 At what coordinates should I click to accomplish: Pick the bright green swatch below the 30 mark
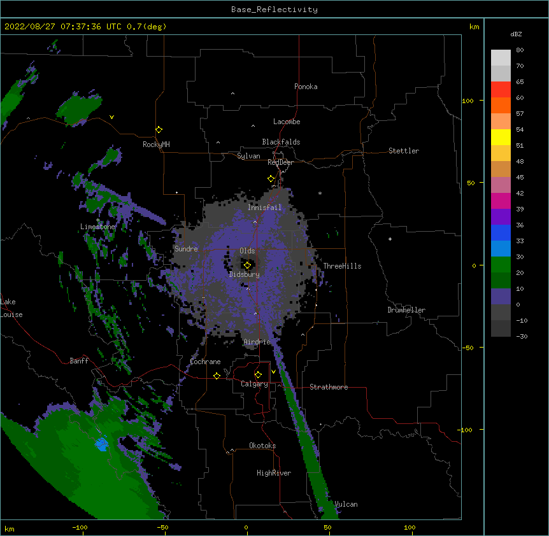pyautogui.click(x=501, y=265)
